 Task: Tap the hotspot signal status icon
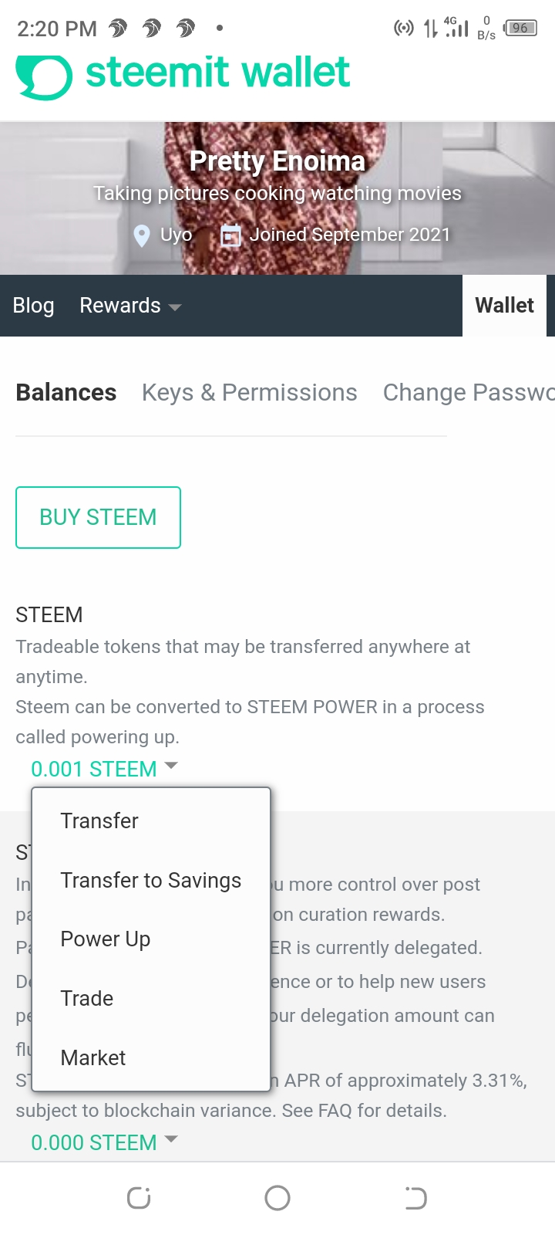(x=403, y=29)
